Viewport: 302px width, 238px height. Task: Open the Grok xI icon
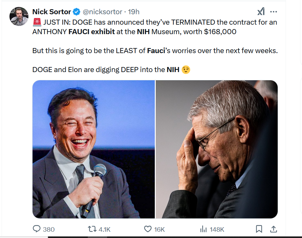(261, 12)
